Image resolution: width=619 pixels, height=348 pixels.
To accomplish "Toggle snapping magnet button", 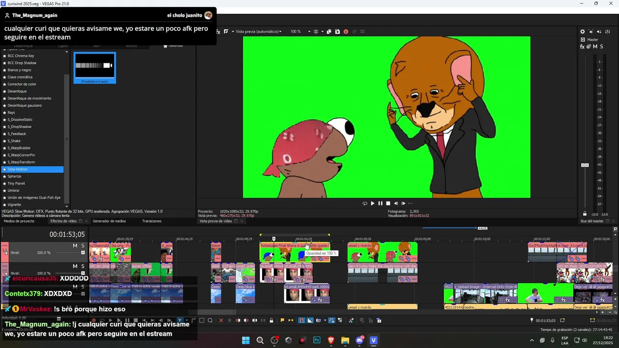I will (302, 320).
